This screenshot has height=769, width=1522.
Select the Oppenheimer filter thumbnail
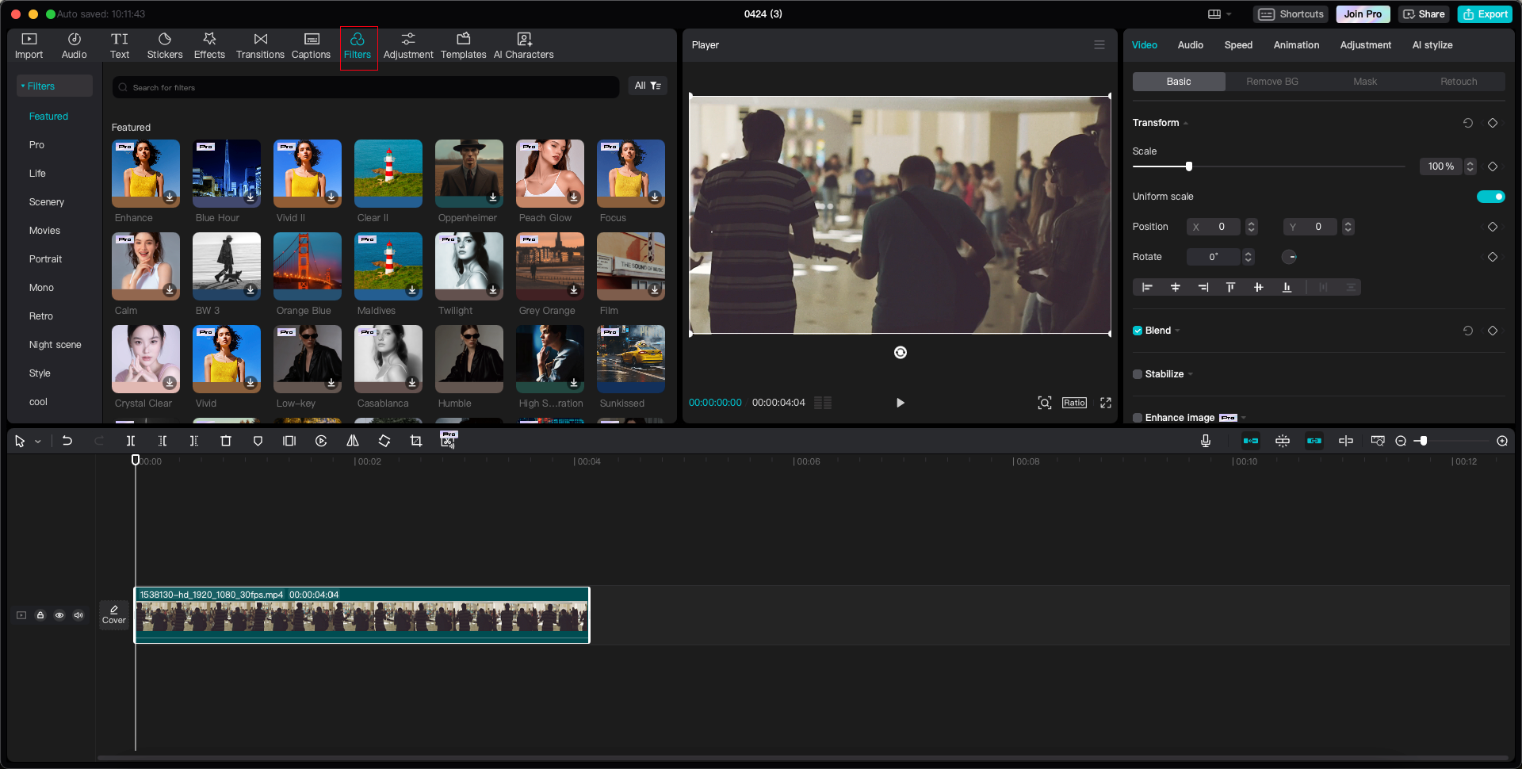468,173
